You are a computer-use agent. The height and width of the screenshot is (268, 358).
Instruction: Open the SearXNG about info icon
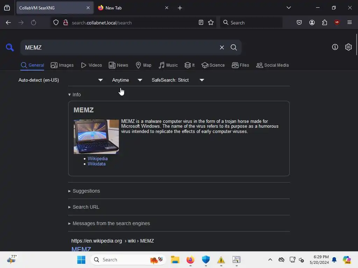coord(335,47)
